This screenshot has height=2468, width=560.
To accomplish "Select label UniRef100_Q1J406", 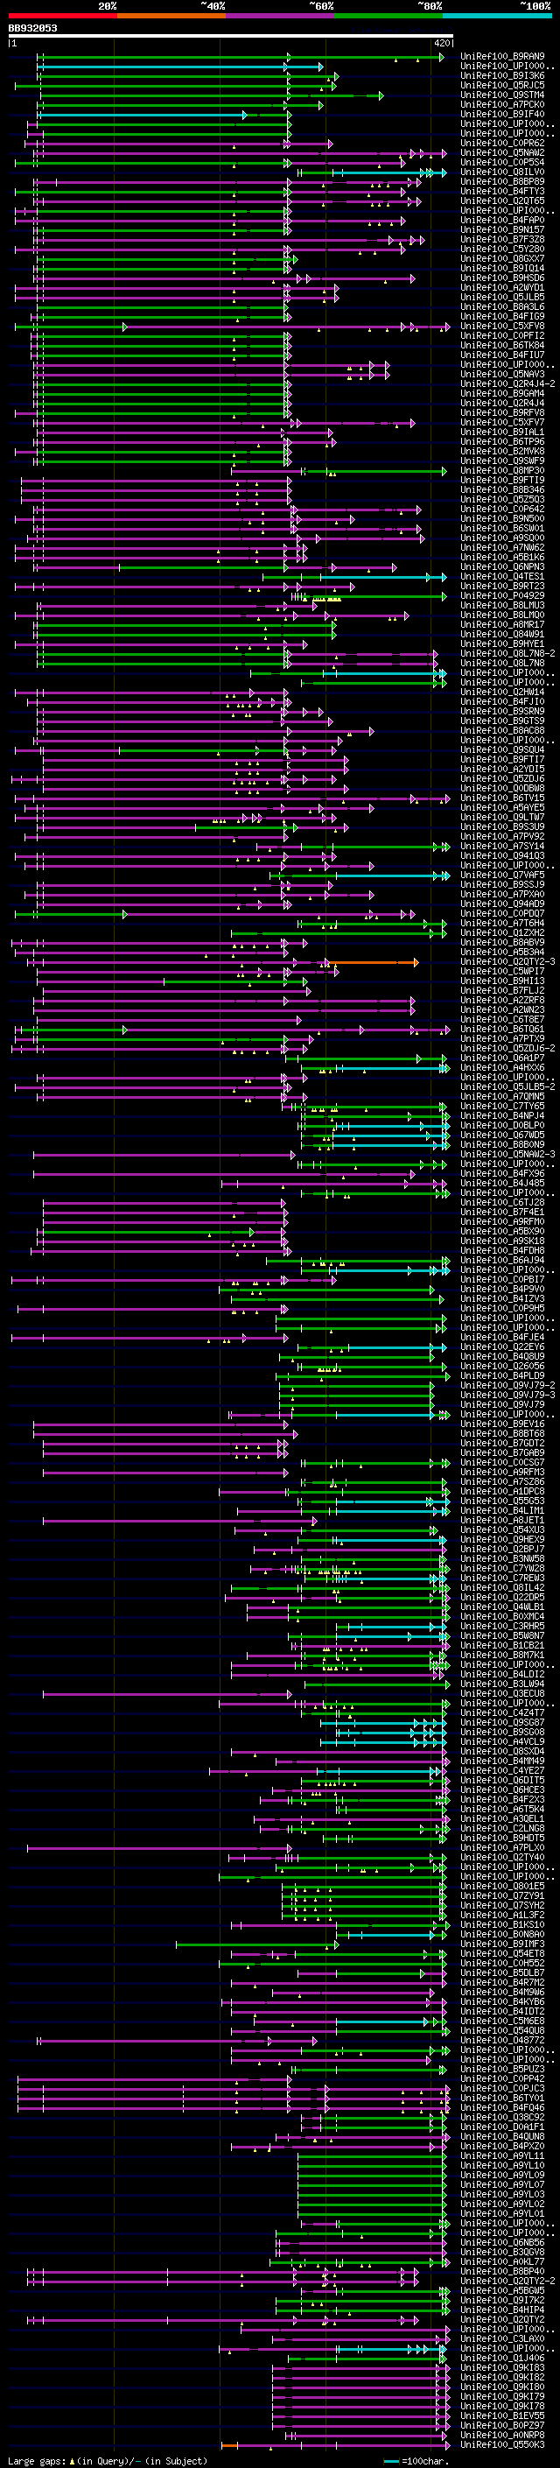I will click(x=501, y=2359).
